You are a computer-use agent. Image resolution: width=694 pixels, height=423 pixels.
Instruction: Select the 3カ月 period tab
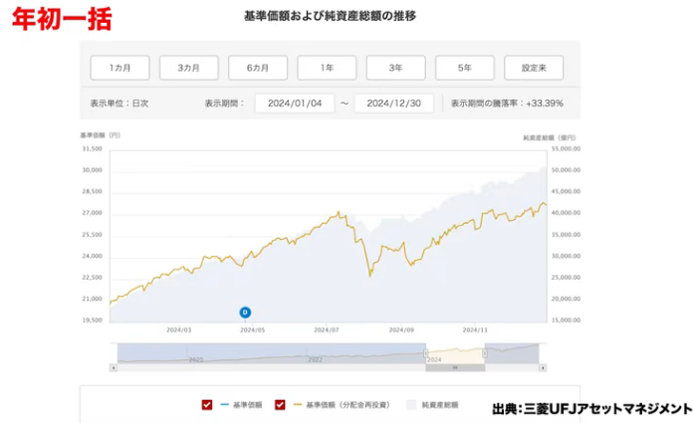[188, 68]
